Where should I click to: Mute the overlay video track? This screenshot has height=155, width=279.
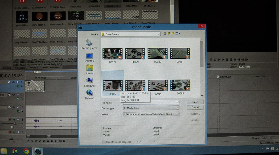pos(18,95)
